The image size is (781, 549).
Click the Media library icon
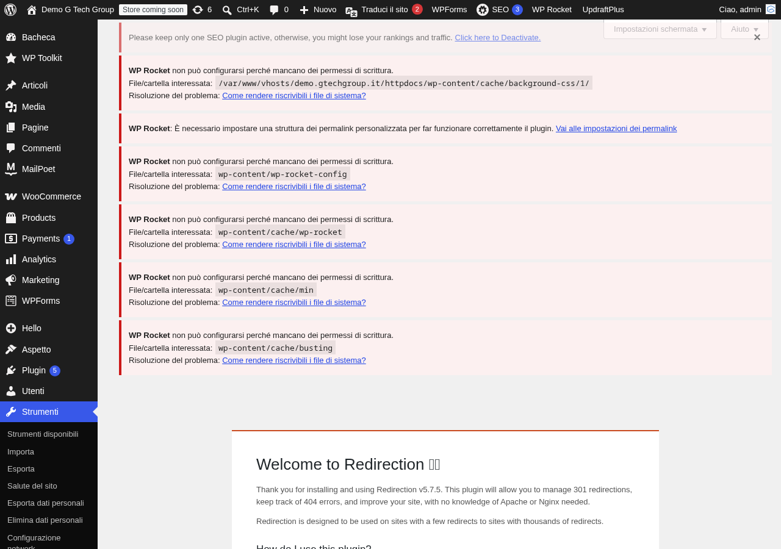tap(11, 107)
